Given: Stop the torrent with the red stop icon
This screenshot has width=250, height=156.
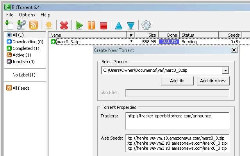Looking at the screenshot, I should click(x=104, y=26).
